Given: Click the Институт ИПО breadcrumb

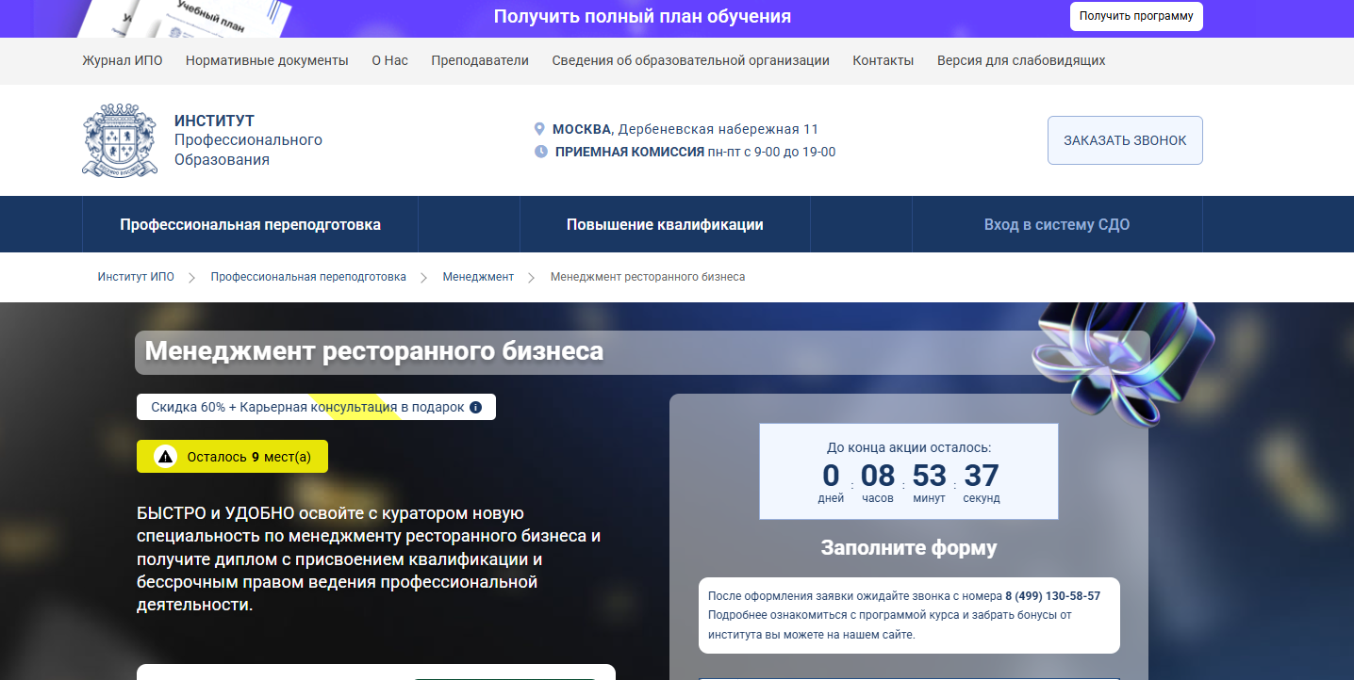Looking at the screenshot, I should 136,277.
